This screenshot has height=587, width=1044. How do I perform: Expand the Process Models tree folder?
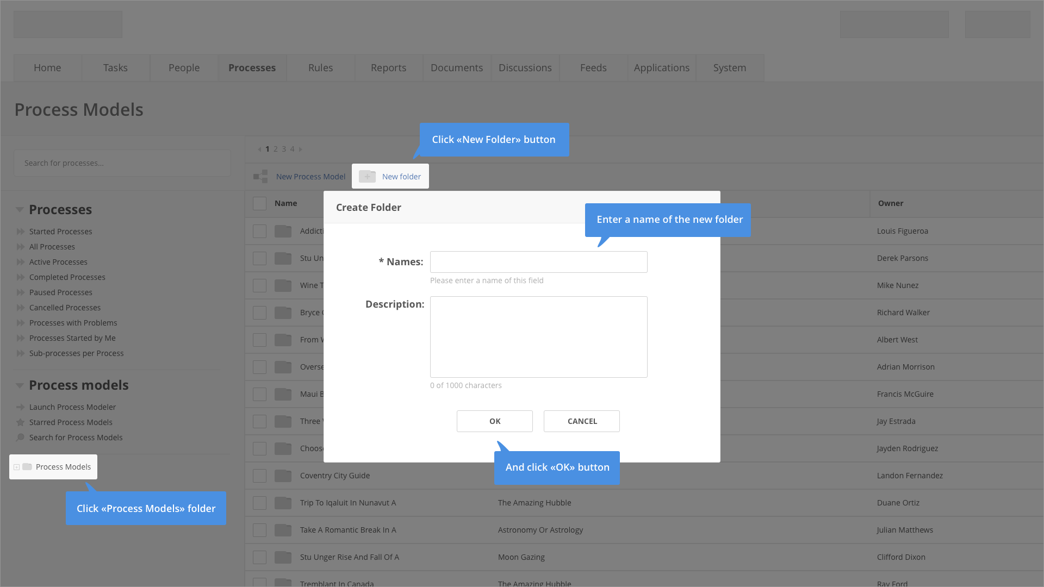(17, 467)
